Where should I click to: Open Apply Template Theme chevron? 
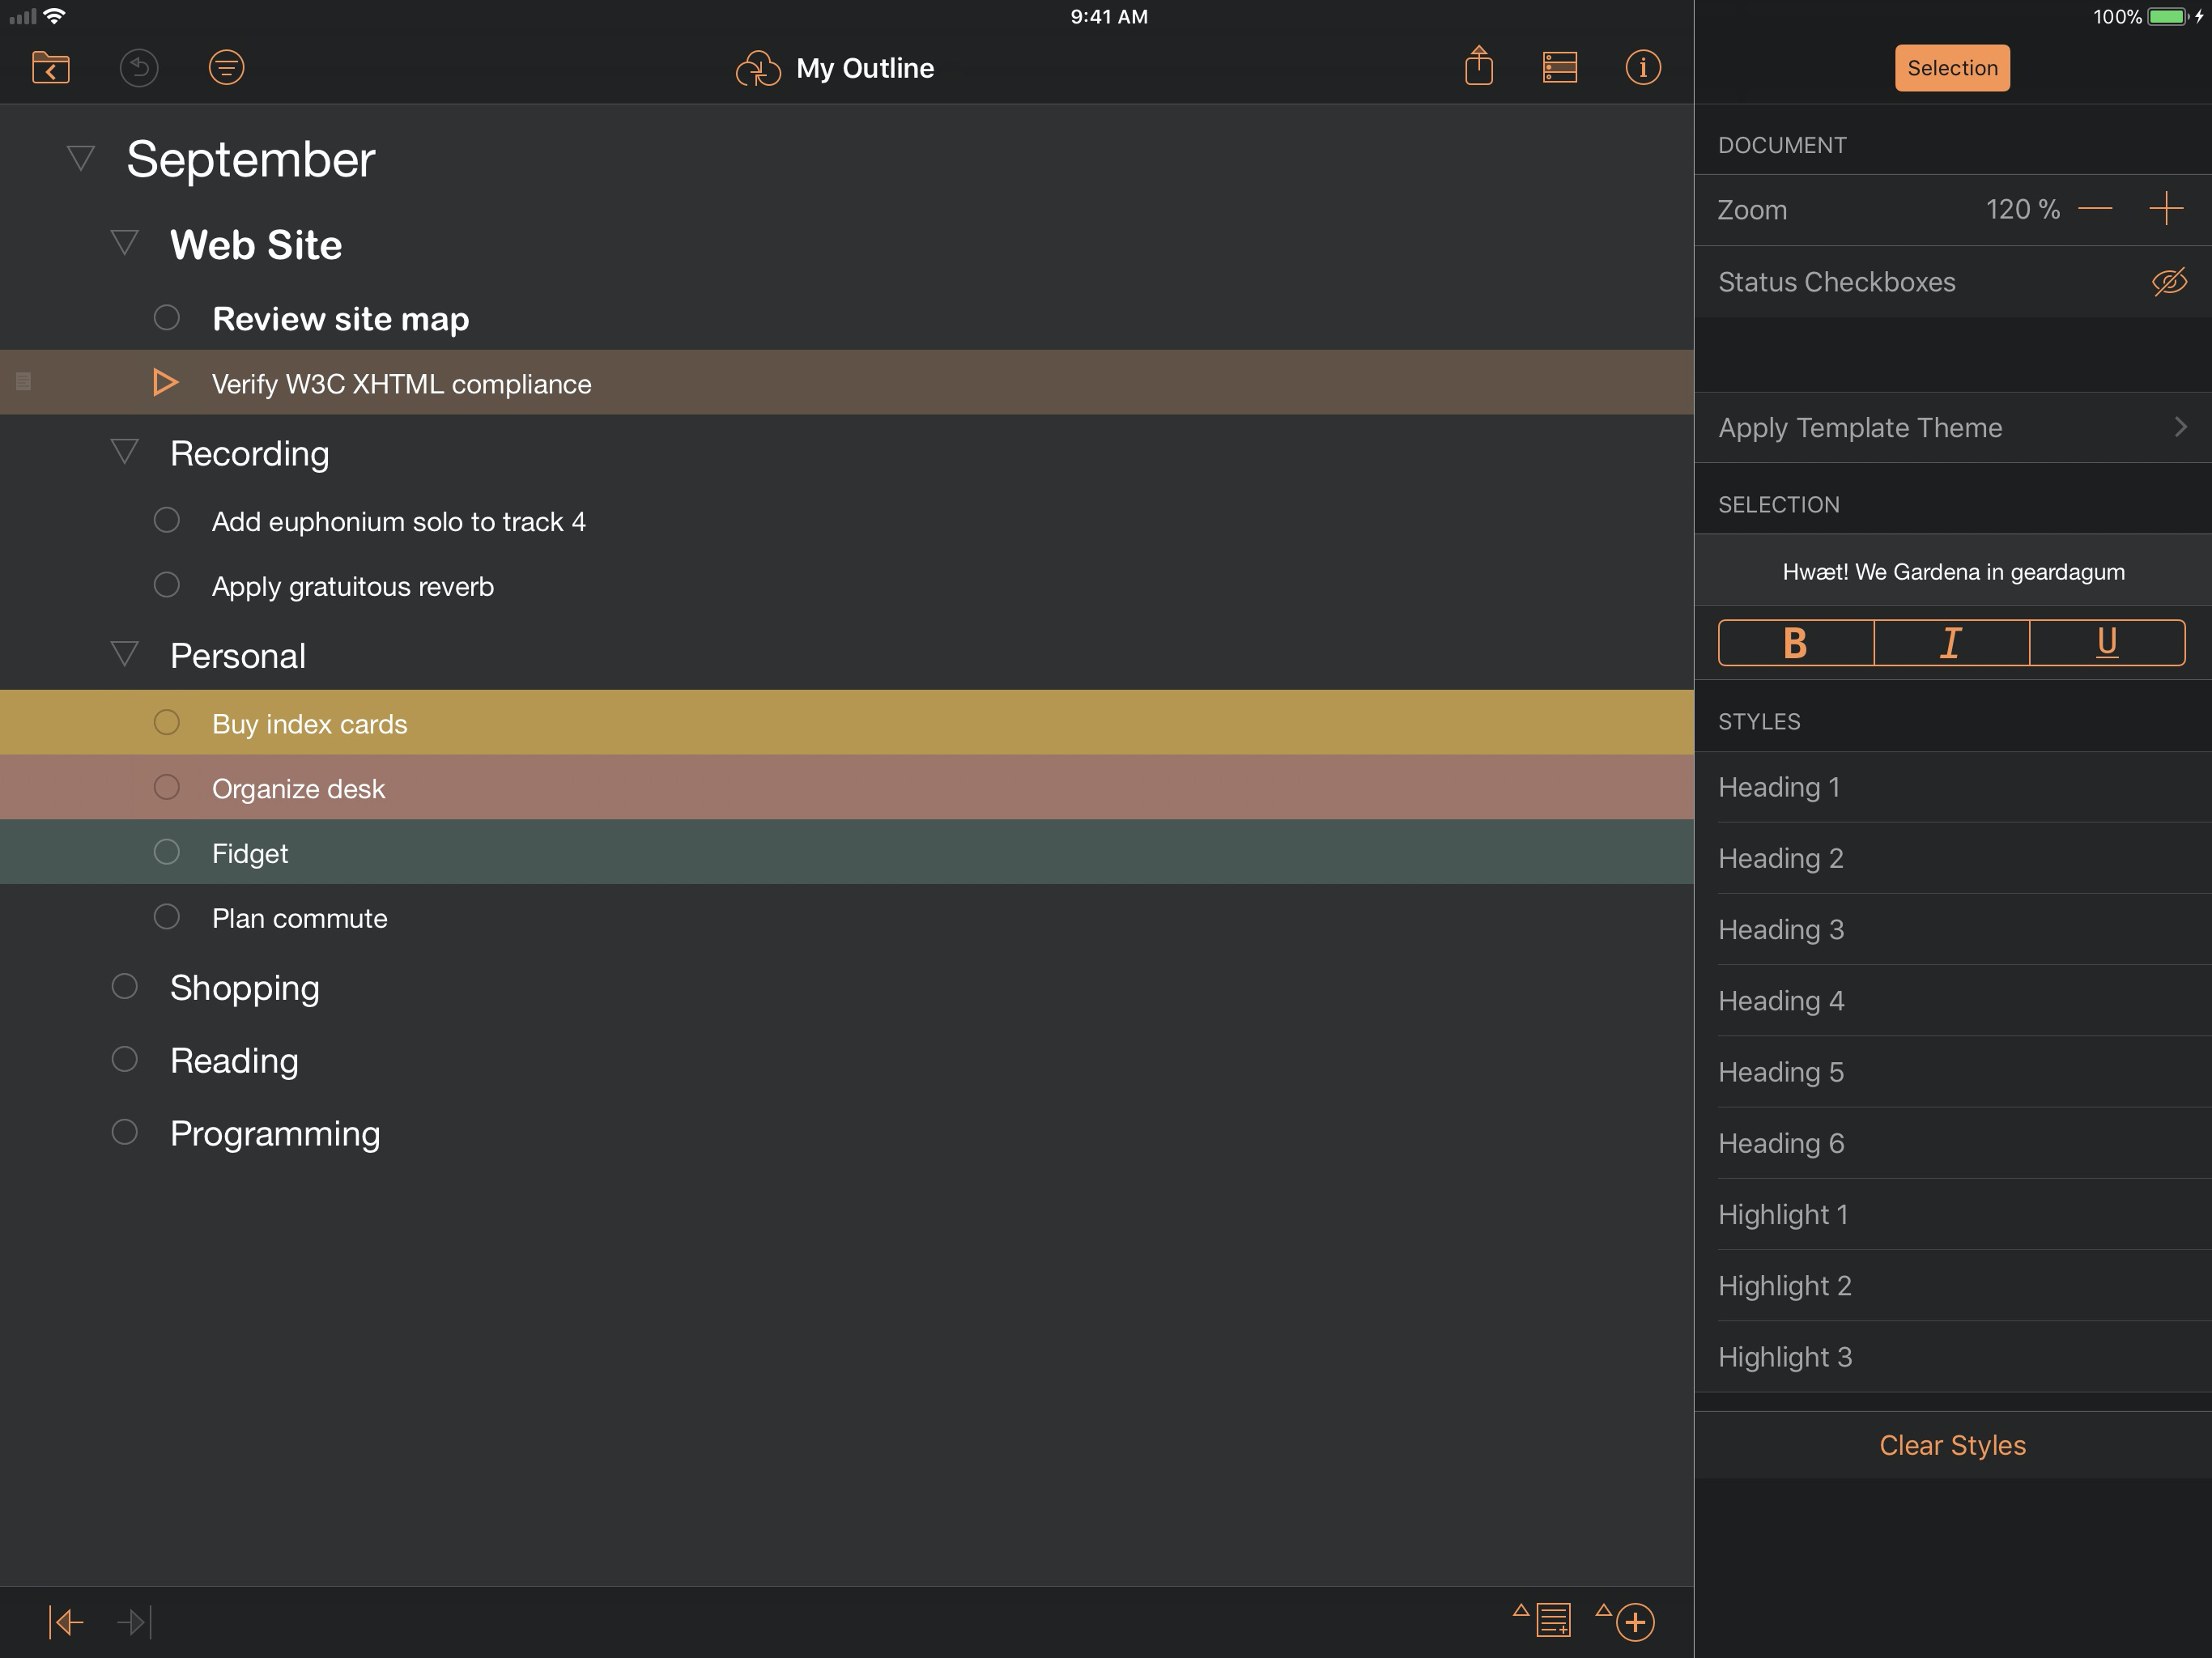point(2180,428)
